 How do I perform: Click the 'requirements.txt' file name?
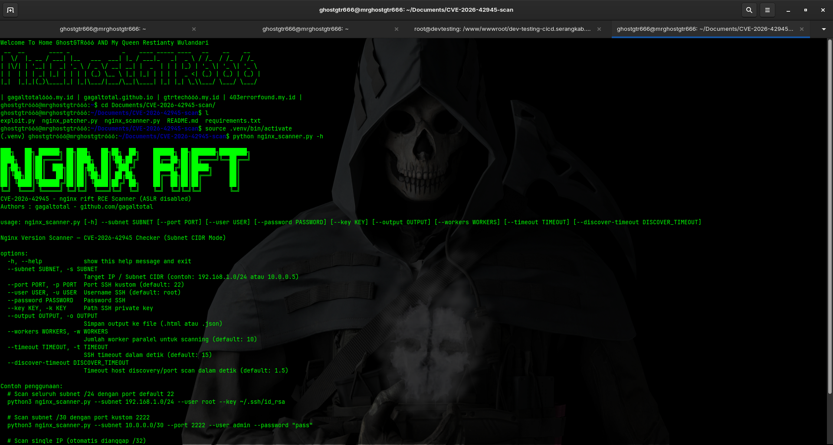(233, 121)
